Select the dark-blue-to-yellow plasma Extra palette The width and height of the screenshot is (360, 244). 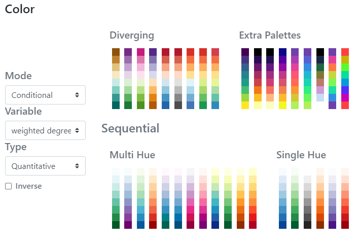coord(282,79)
